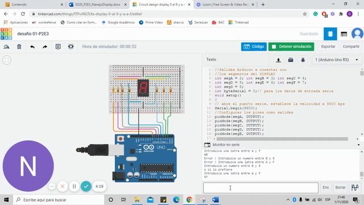Pause the Loom recording
The image size is (364, 205).
click(x=75, y=186)
